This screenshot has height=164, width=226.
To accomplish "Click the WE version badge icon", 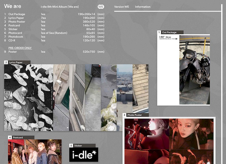I will pyautogui.click(x=101, y=7).
